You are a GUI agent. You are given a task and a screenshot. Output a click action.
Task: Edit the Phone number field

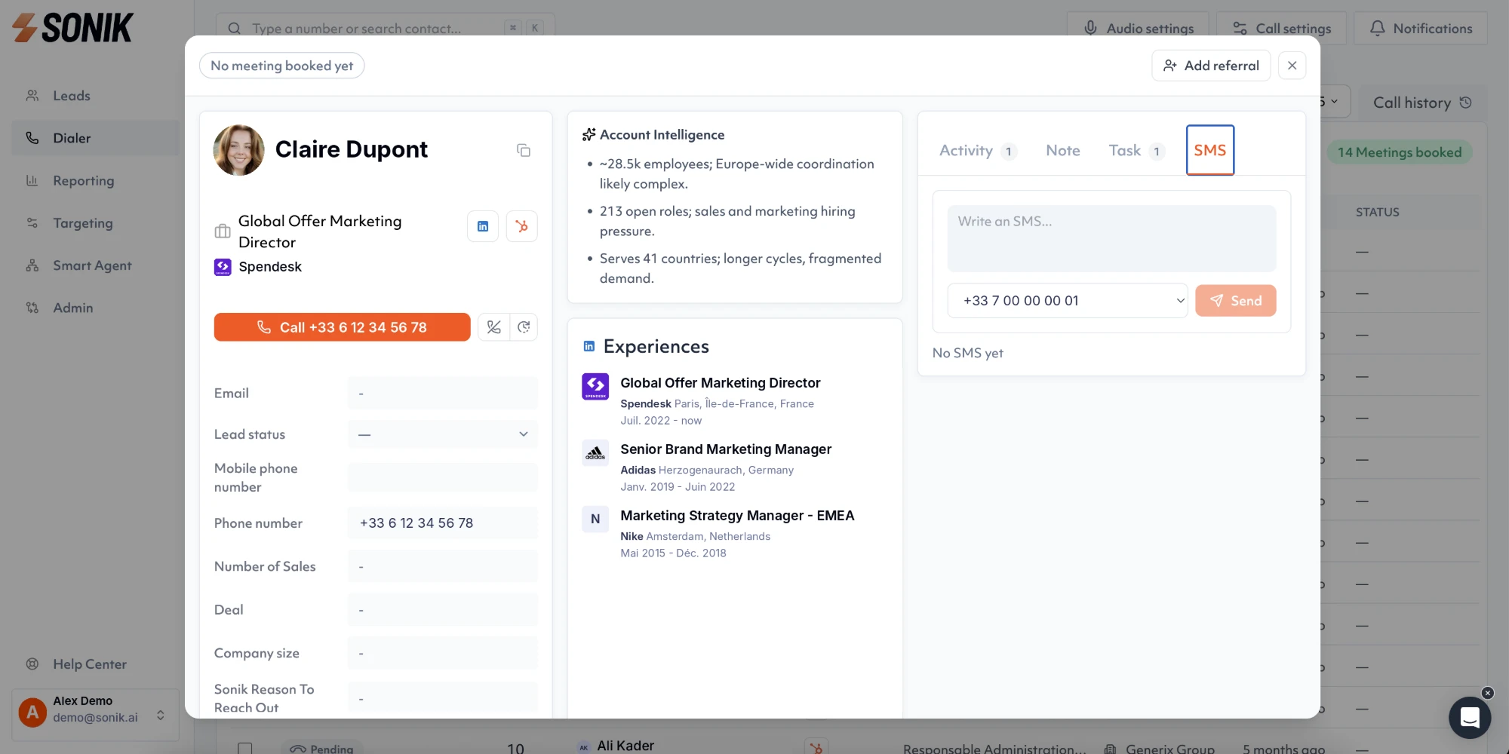pyautogui.click(x=443, y=523)
